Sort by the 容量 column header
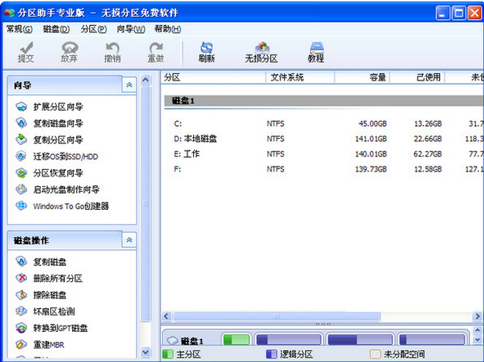This screenshot has height=362, width=484. 362,78
